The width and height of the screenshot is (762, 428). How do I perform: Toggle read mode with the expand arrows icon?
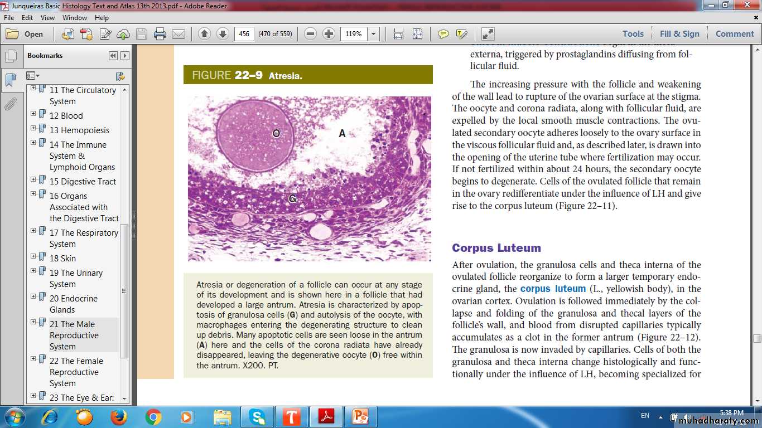(488, 34)
